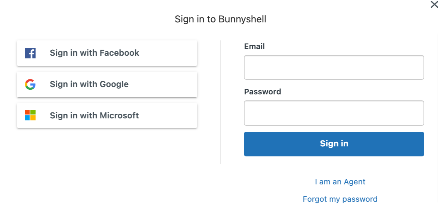Choose Sign in with Google
The image size is (438, 214).
tap(107, 84)
